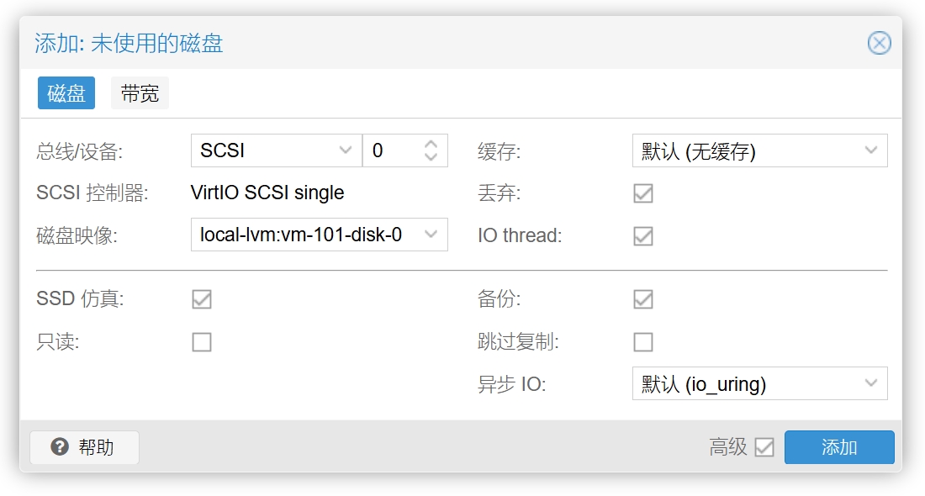Increase device number with up arrow
This screenshot has height=496, width=925.
(x=431, y=144)
